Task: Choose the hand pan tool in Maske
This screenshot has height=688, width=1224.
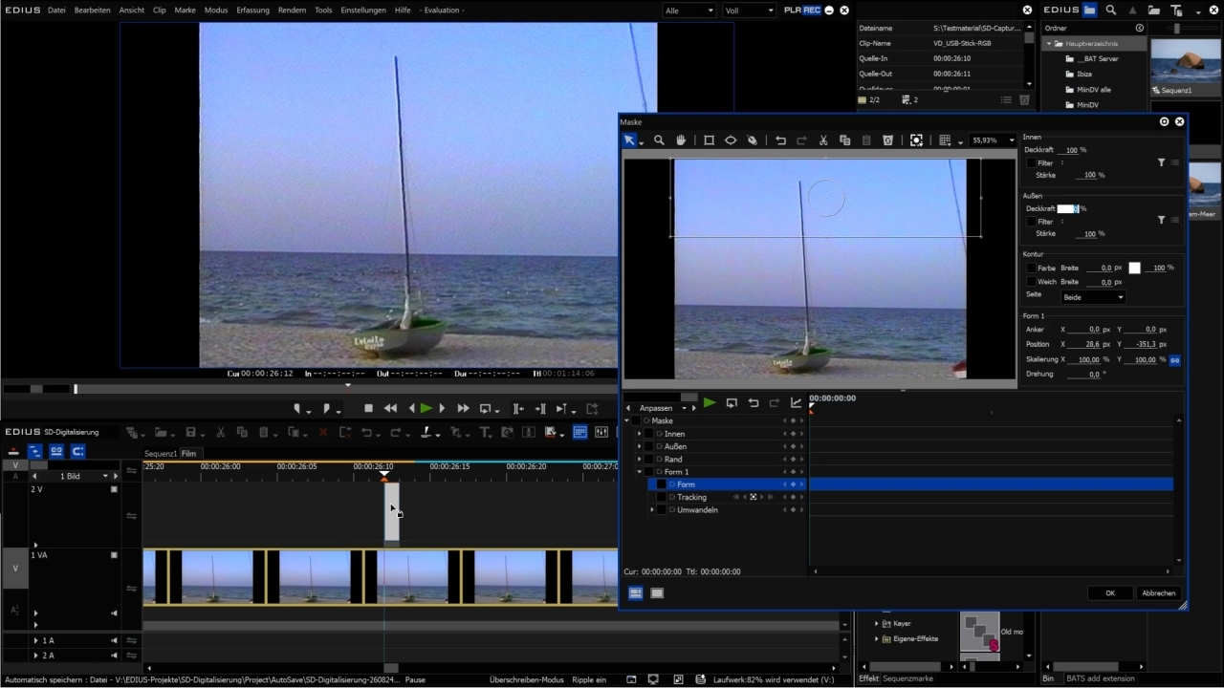Action: pyautogui.click(x=681, y=140)
